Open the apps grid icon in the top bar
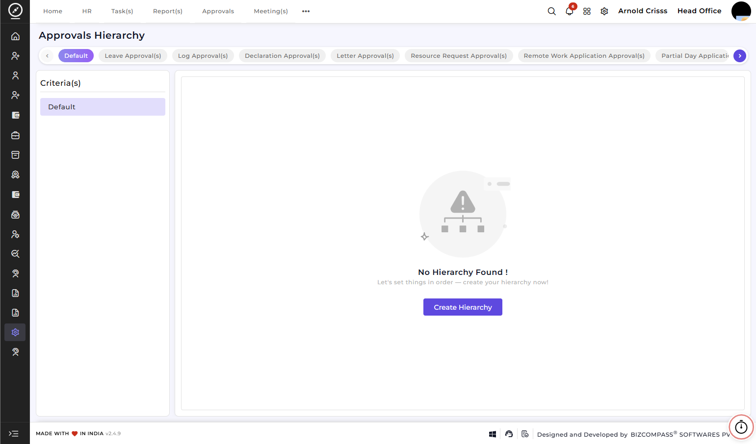The width and height of the screenshot is (756, 444). click(x=587, y=11)
